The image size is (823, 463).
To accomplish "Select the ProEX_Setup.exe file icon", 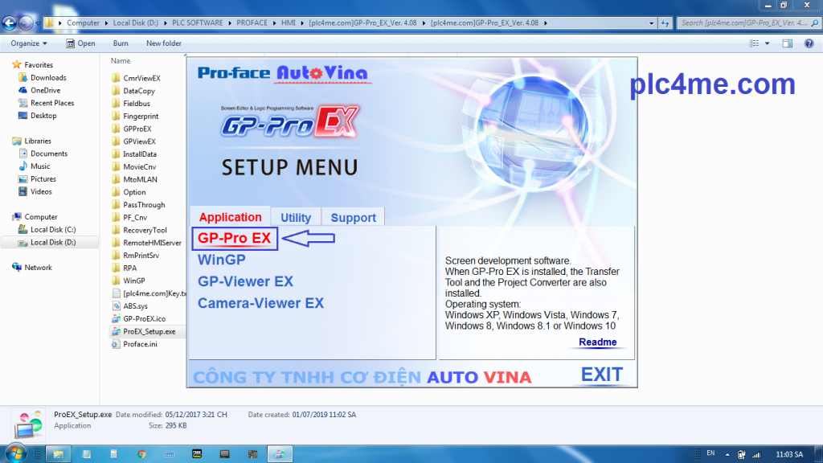I will pos(116,331).
